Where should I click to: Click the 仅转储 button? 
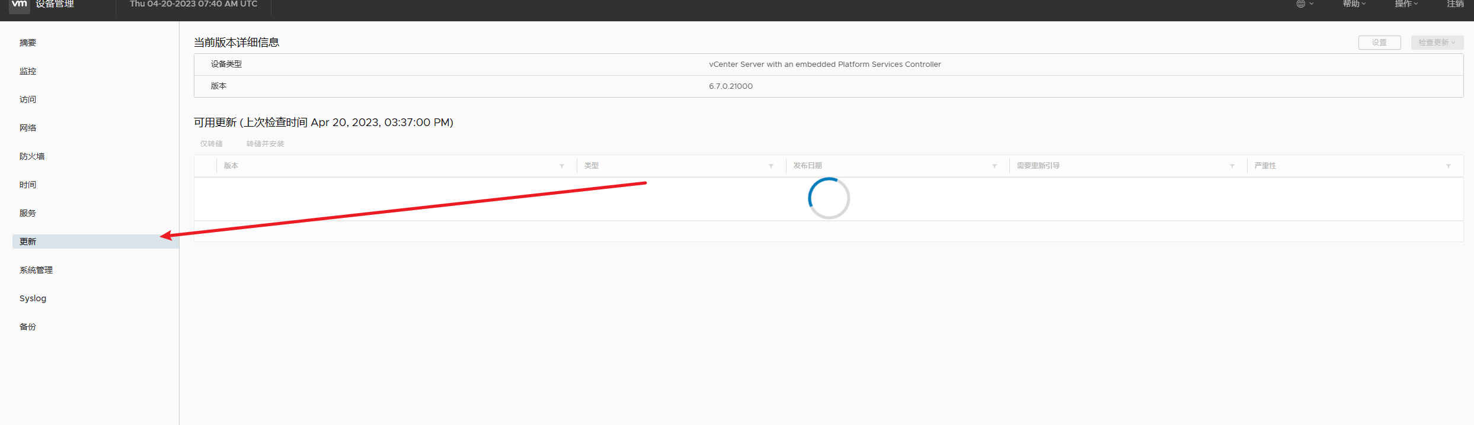point(211,144)
